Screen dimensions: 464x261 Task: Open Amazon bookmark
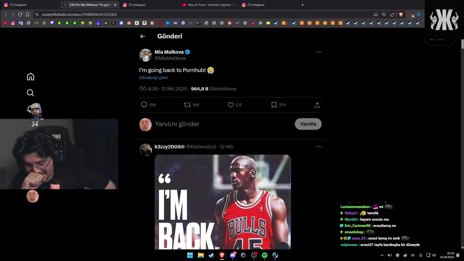144,23
